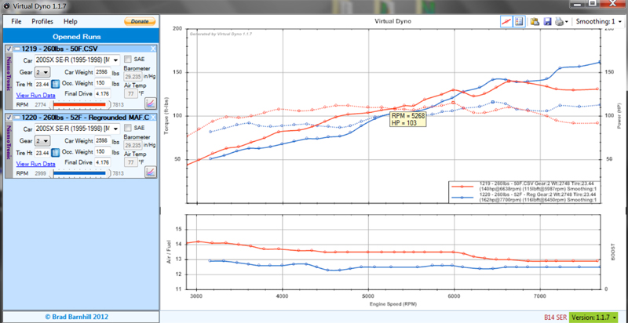Screen dimensions: 628x323
Task: Toggle the chart legend icon
Action: tap(519, 22)
